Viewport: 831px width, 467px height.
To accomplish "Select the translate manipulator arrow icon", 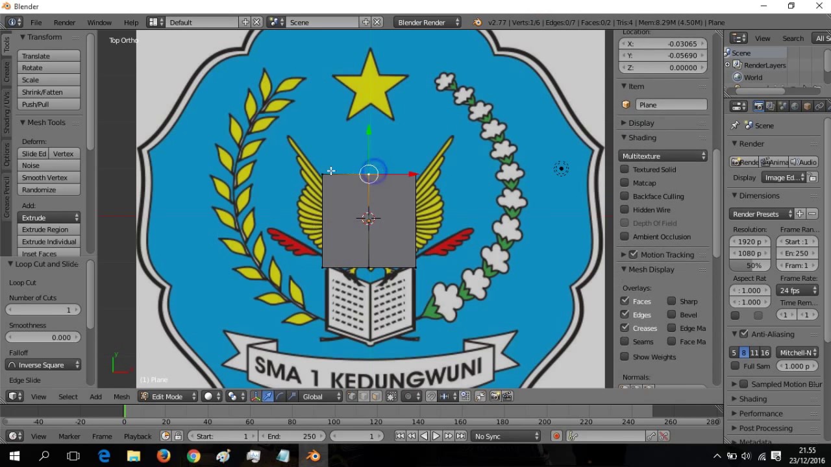I will [267, 396].
